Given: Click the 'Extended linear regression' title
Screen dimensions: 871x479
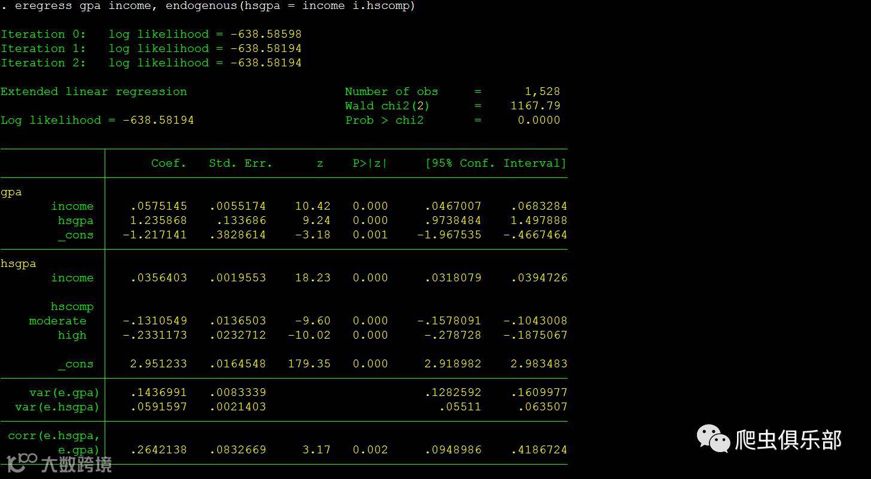Looking at the screenshot, I should (x=94, y=91).
